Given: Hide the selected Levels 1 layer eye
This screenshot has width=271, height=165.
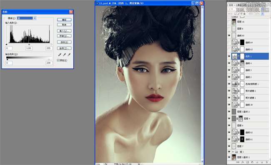Looking at the screenshot, I should (229, 56).
